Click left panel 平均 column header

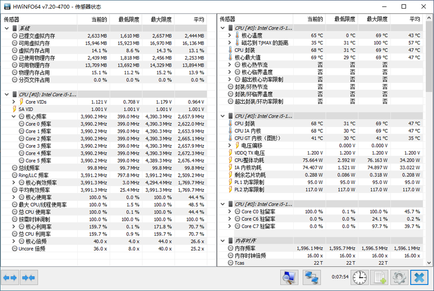pyautogui.click(x=191, y=19)
